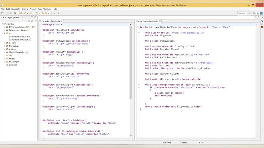Open the Package Explorer view menu arrow

[x=36, y=21]
